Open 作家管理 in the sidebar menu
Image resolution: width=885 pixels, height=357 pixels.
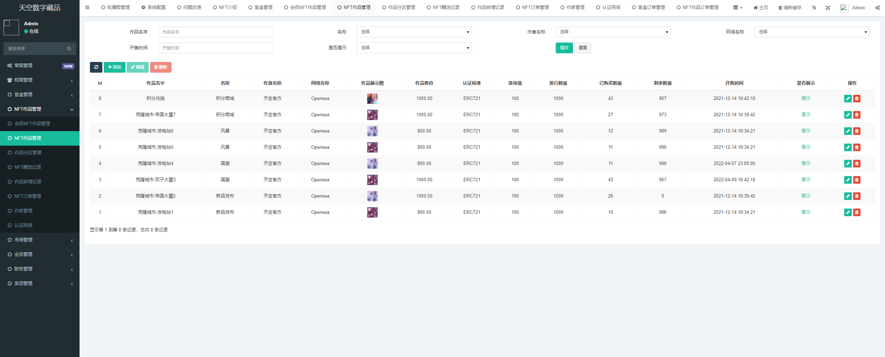pos(24,211)
